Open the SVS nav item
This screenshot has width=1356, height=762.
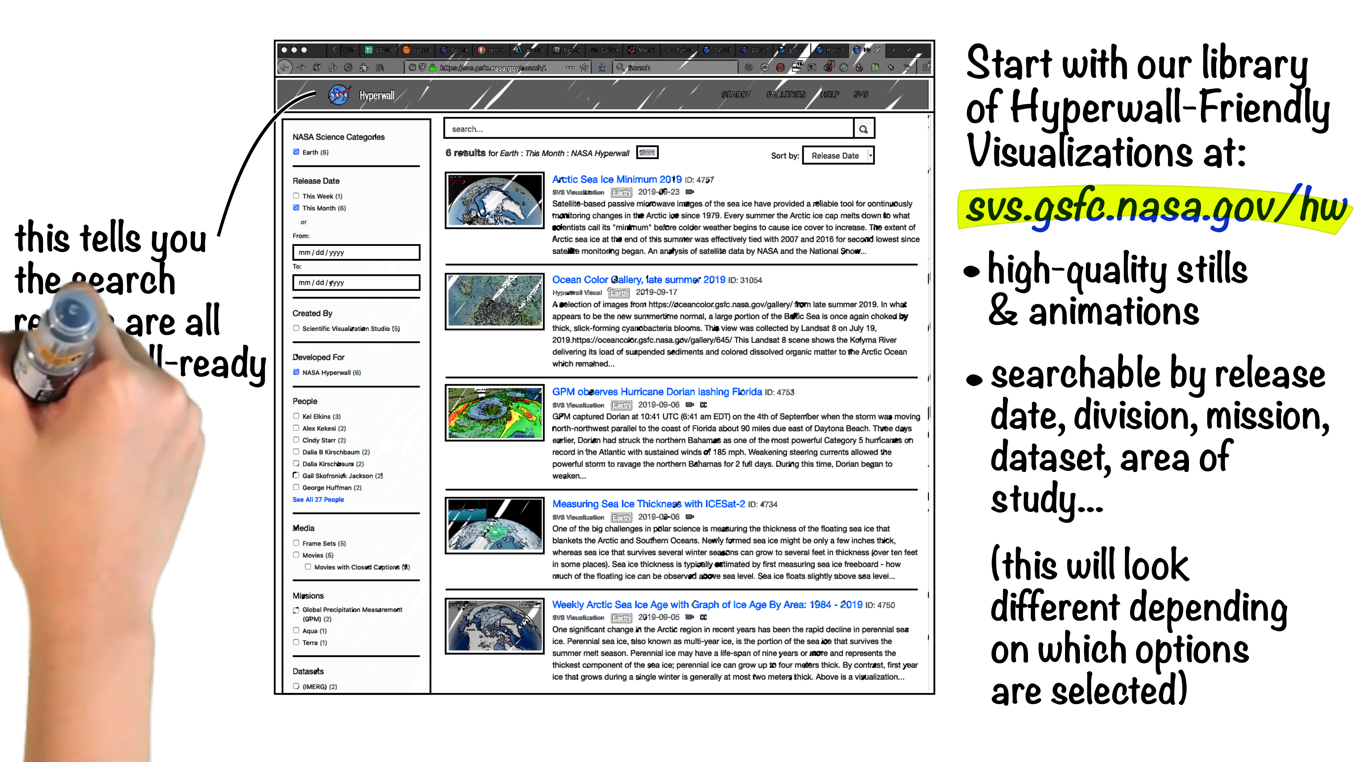pyautogui.click(x=861, y=95)
